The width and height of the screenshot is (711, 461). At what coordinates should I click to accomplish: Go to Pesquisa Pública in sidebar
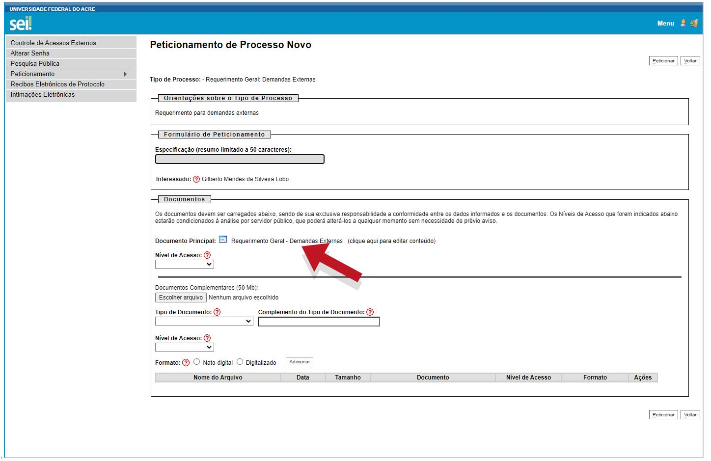(35, 64)
